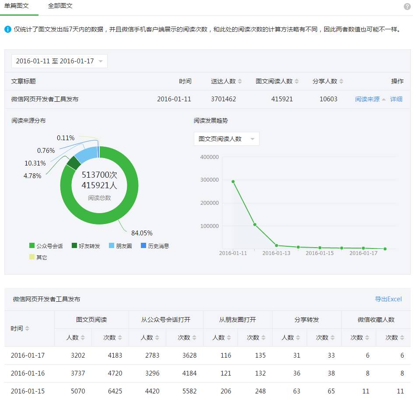Click the trend chart point near 100000
Screen dimensions: 413x400
(255, 224)
